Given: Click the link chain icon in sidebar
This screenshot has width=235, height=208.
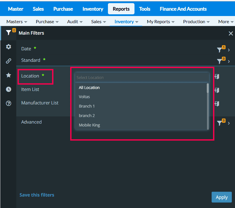Looking at the screenshot, I should 9,61.
